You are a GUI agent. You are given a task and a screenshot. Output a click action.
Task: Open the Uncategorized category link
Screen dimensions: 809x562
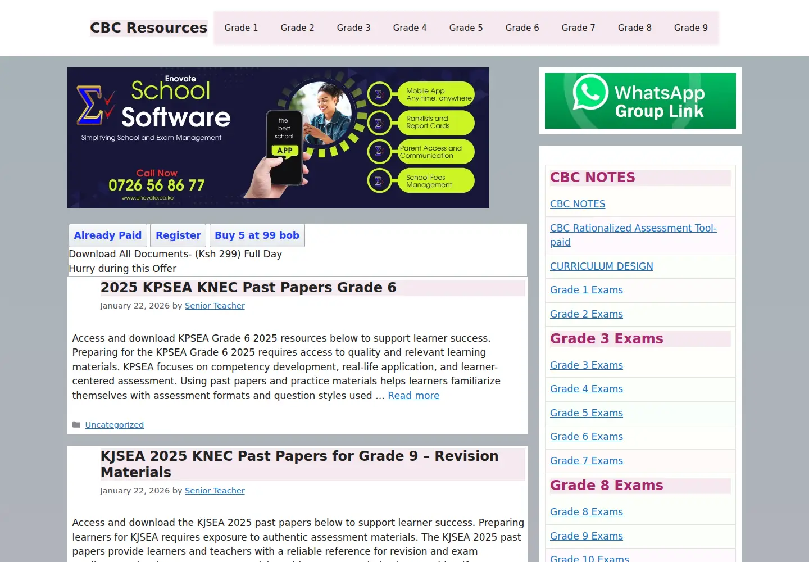[114, 425]
